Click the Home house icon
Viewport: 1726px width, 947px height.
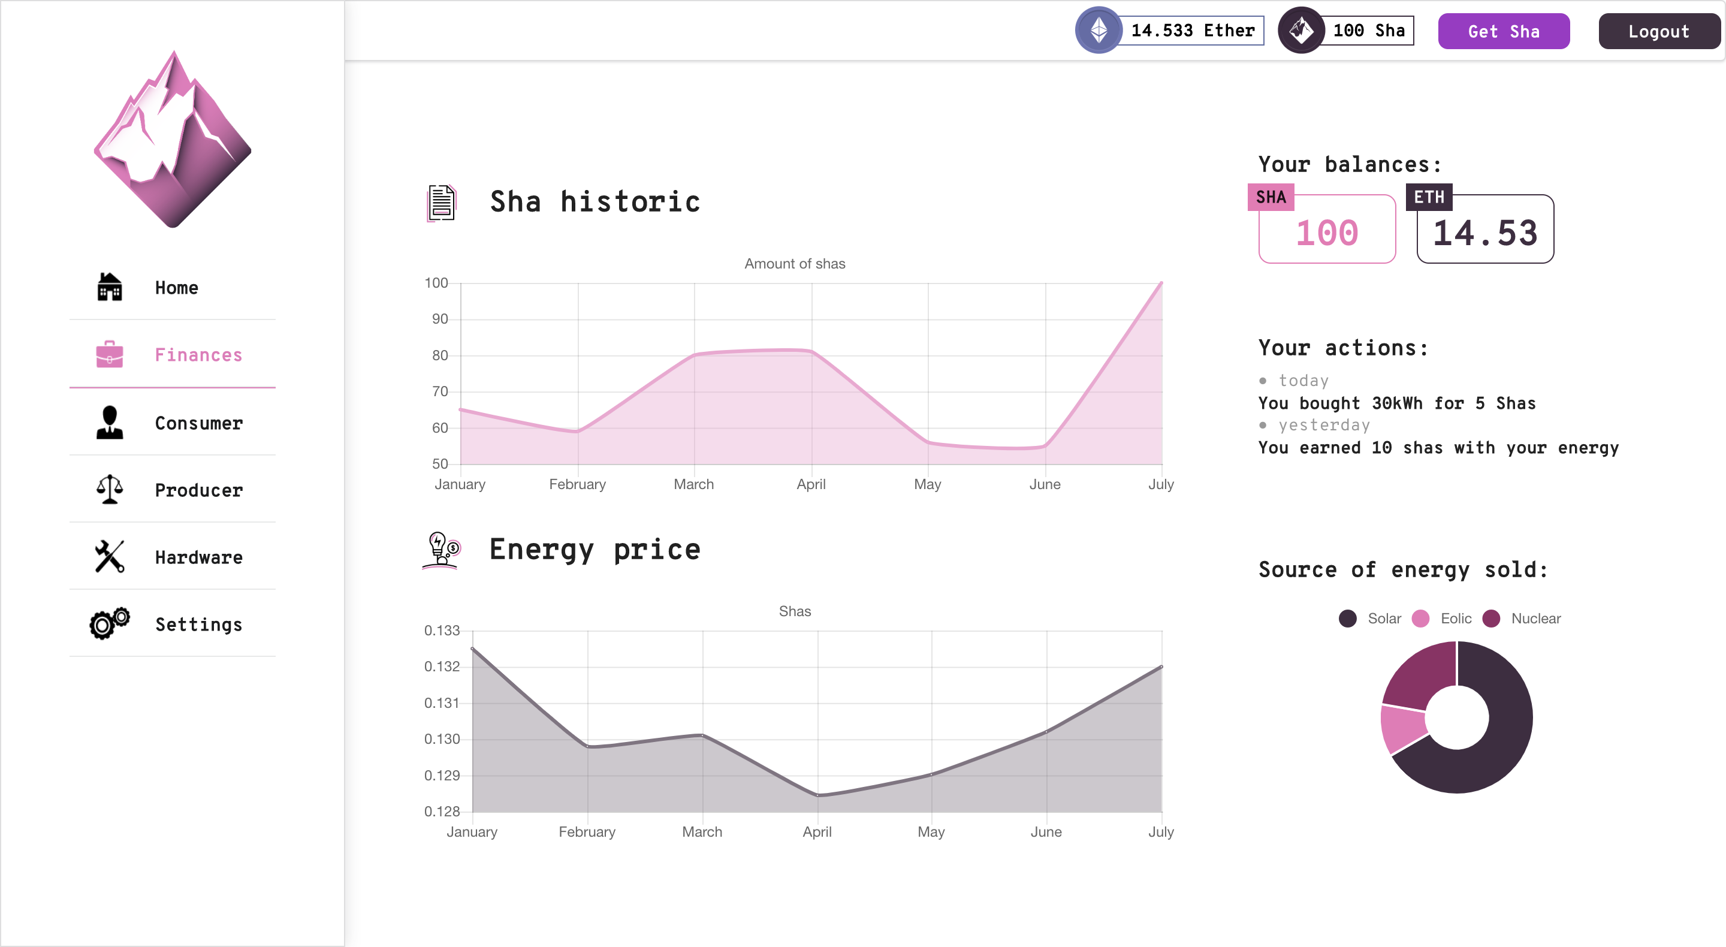click(x=109, y=287)
